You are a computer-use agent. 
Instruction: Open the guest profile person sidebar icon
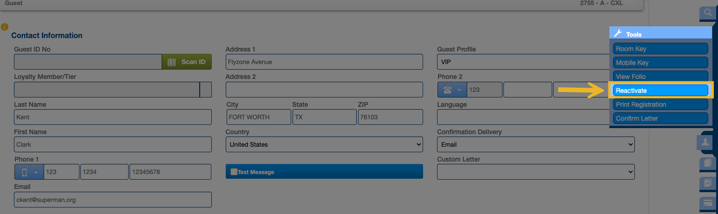[x=705, y=142]
